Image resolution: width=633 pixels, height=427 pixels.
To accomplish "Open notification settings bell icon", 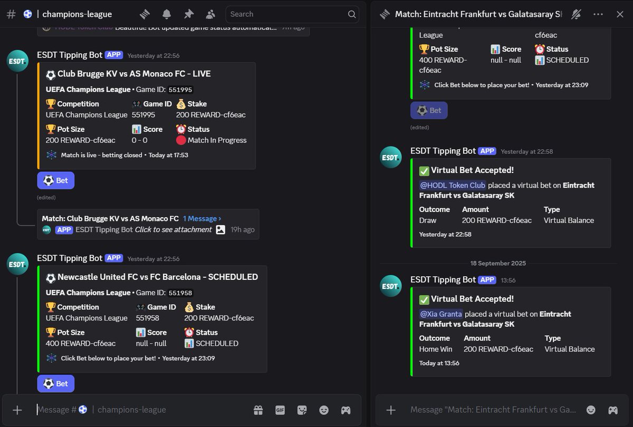I will [x=167, y=14].
